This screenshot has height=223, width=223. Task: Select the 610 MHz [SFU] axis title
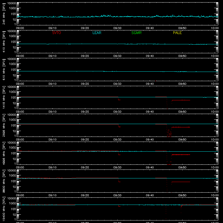coord(4,69)
